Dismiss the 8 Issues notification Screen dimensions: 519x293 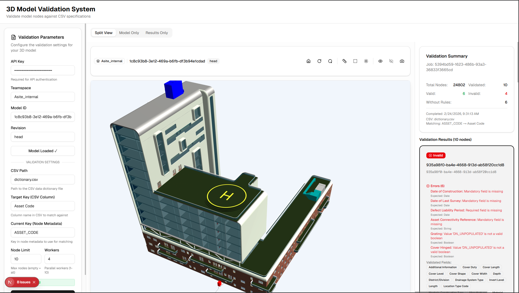point(34,282)
